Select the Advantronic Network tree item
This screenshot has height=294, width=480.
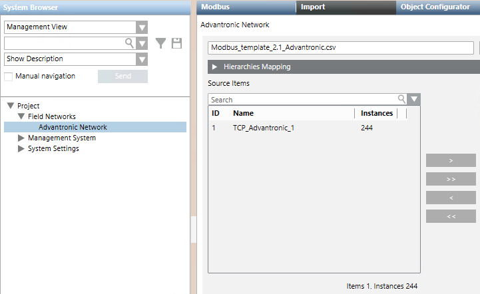73,127
